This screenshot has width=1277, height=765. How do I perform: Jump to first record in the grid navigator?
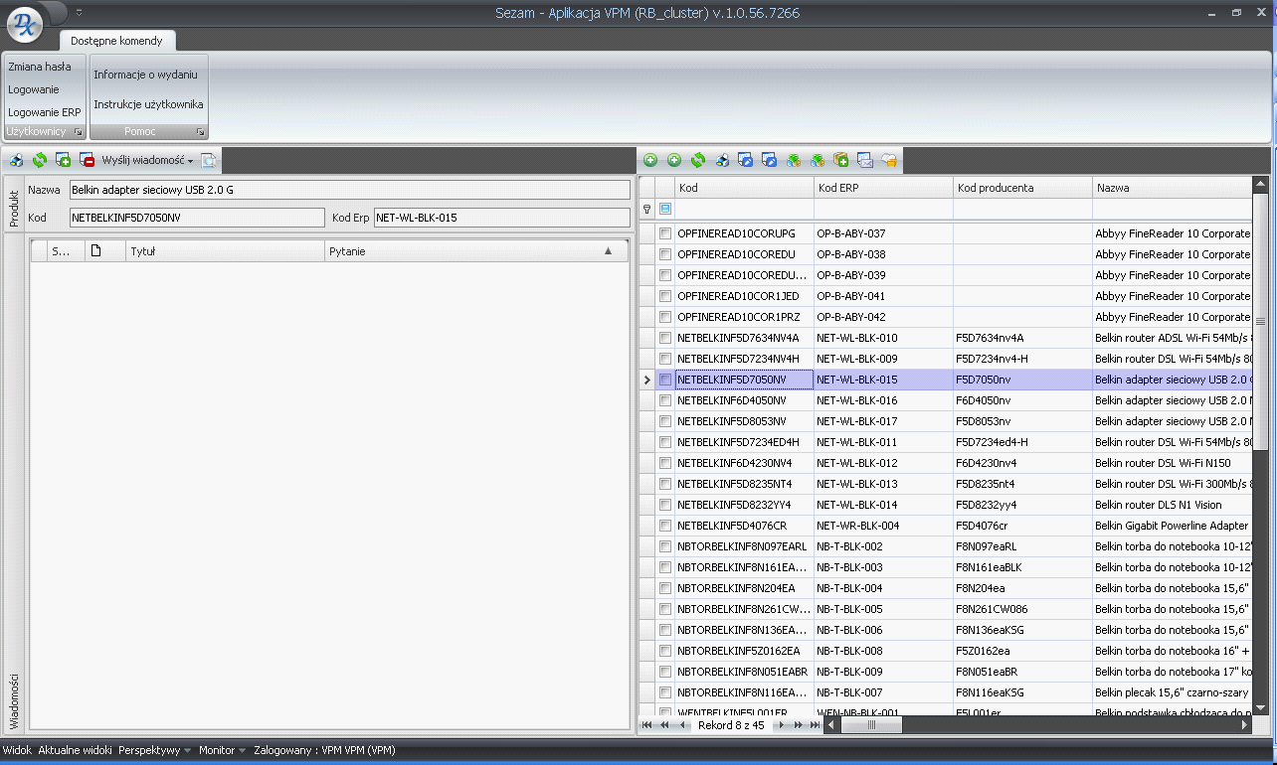pyautogui.click(x=647, y=725)
